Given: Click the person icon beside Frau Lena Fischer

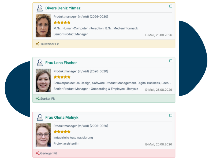Looking at the screenshot, I should pos(40,63).
